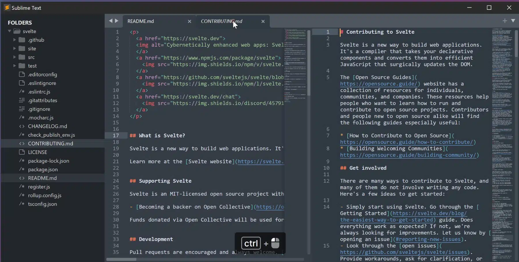Click the .editorconfig file icon
Viewport: 519px width, 262px height.
22,74
